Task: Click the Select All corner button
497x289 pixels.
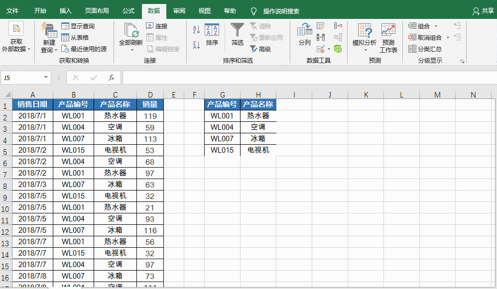Action: pyautogui.click(x=6, y=95)
